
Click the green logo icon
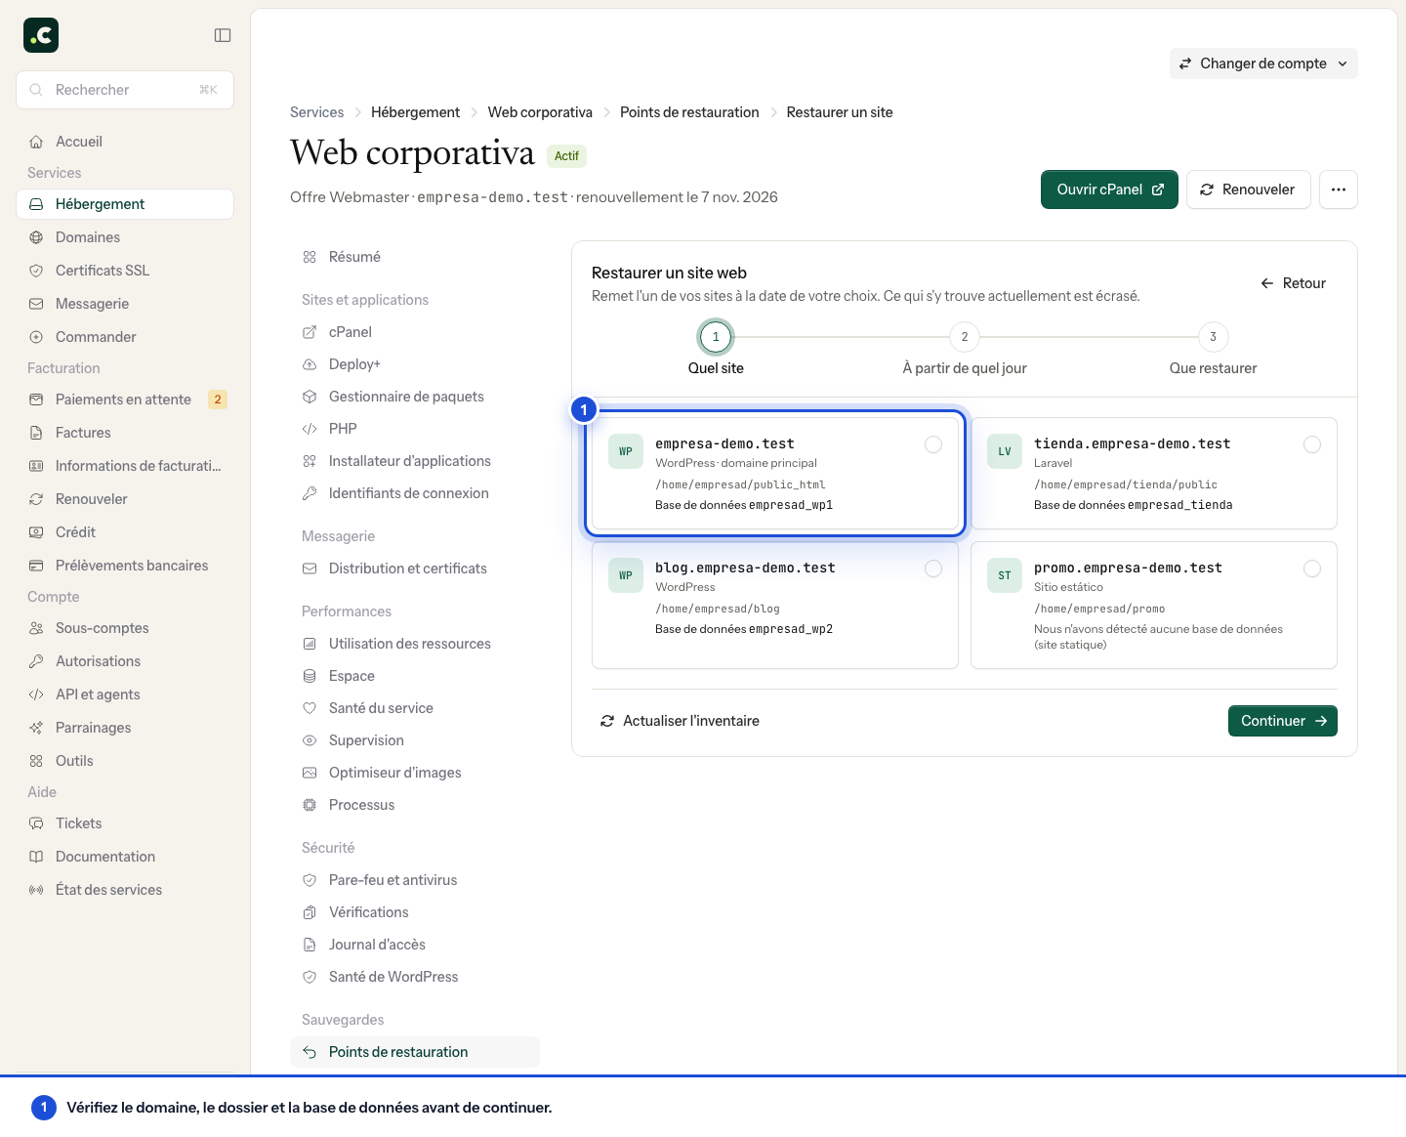pos(41,35)
